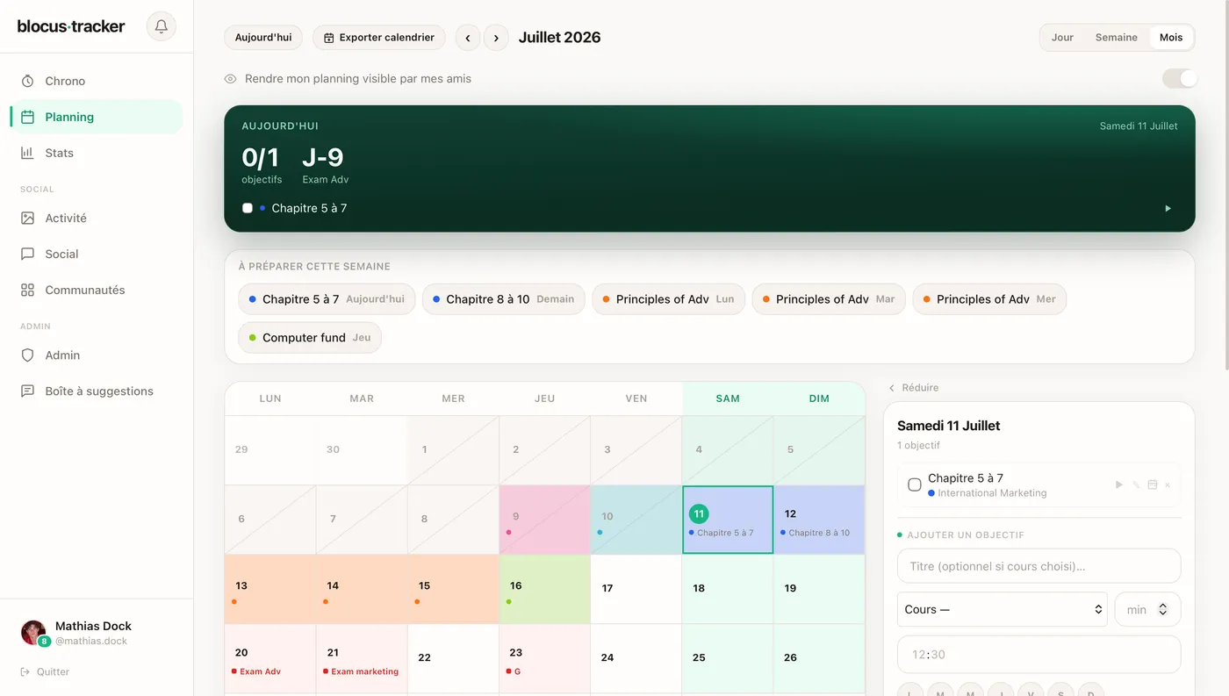
Task: Click the objective title input field
Action: point(1039,566)
